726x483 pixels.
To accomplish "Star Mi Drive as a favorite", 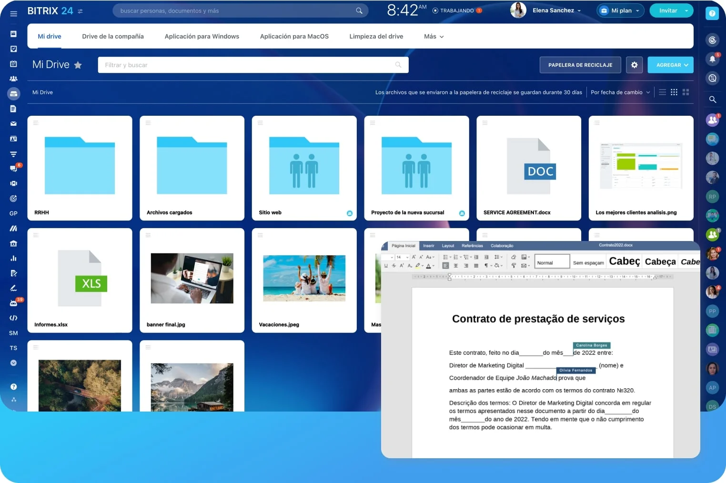I will pyautogui.click(x=78, y=65).
